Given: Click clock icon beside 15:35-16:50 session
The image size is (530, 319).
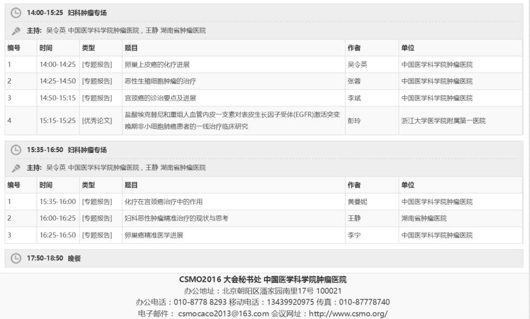Looking at the screenshot, I should (16, 150).
